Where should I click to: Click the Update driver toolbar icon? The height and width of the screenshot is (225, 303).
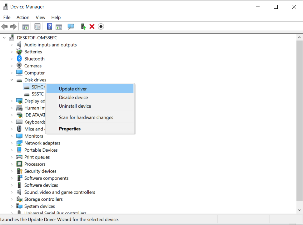[x=83, y=26]
